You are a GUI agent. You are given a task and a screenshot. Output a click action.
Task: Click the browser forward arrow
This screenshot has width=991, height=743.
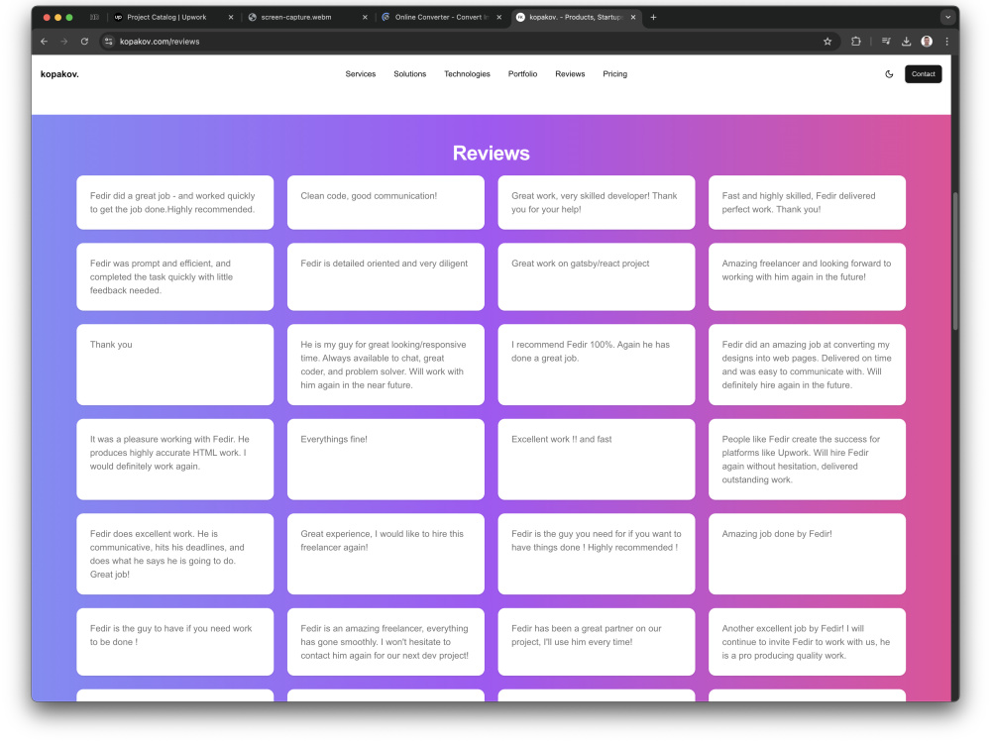point(64,42)
